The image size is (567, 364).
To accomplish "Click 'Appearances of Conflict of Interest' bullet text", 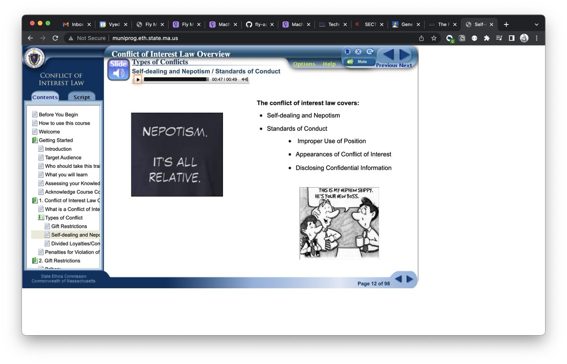I will [x=344, y=154].
